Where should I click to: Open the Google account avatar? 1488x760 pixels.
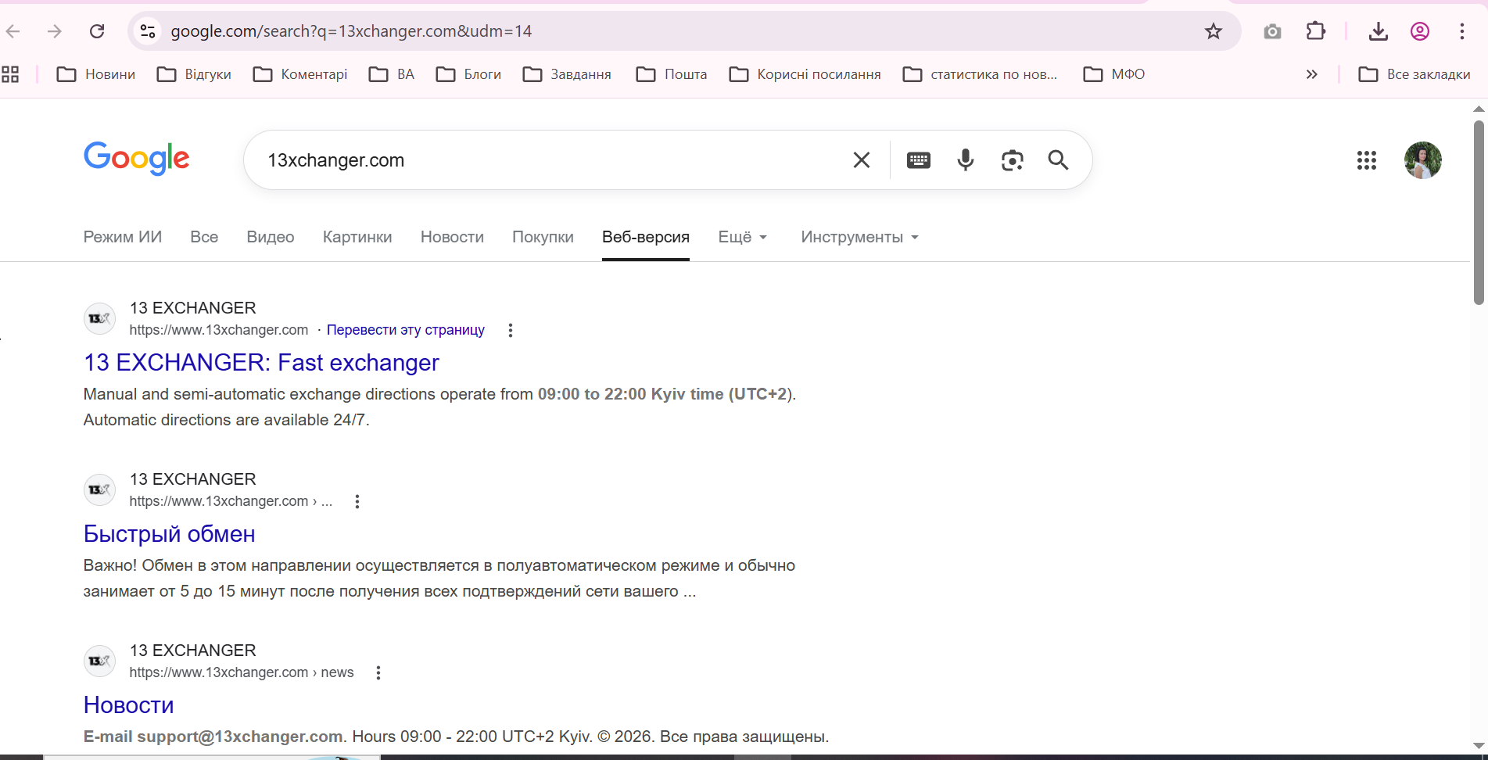point(1423,160)
